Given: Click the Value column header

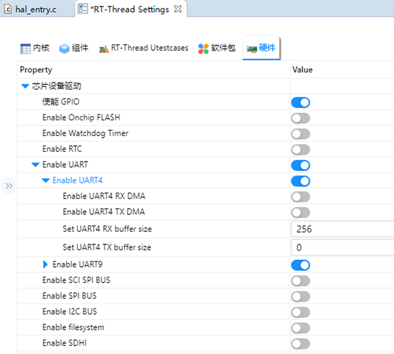Looking at the screenshot, I should point(303,70).
